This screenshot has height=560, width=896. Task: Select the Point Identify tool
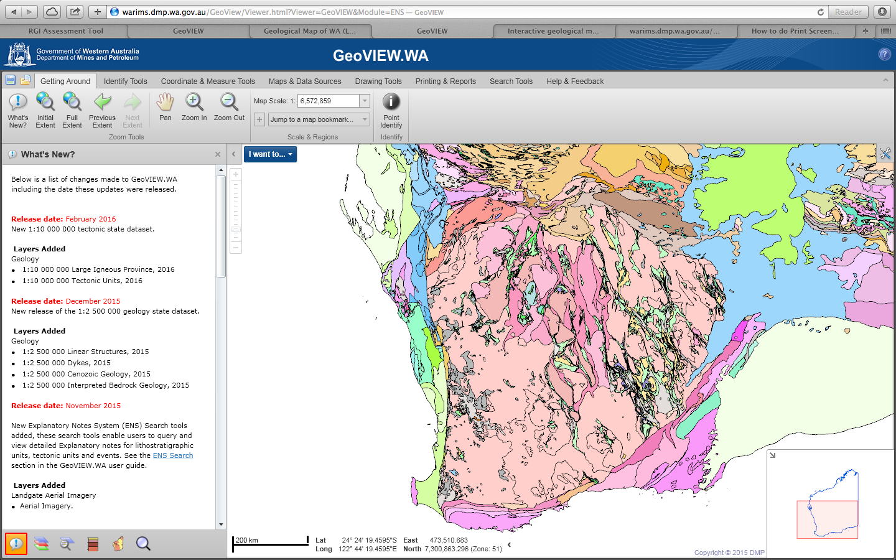(x=391, y=110)
